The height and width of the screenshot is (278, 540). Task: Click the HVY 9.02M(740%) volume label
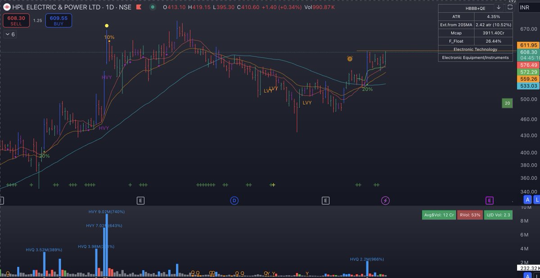(x=107, y=211)
